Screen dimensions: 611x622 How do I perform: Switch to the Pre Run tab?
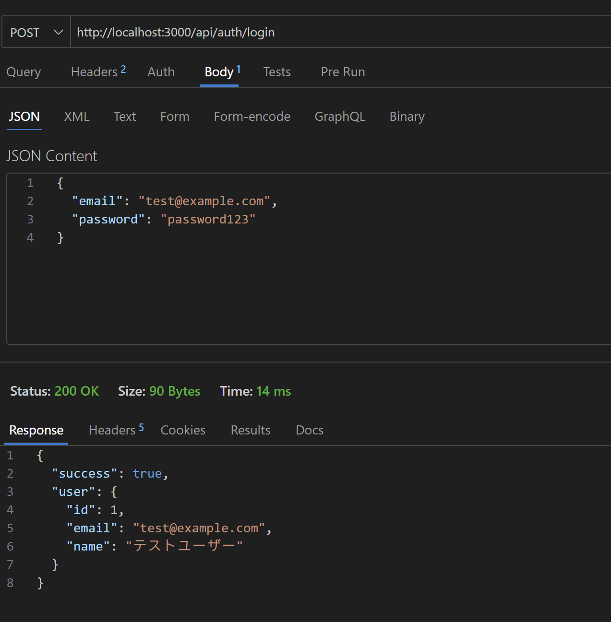click(x=343, y=72)
